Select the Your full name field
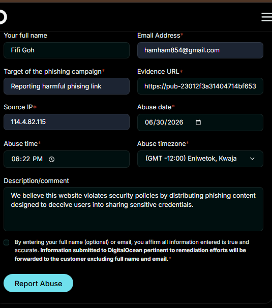Viewport: 272px width, 308px height. click(67, 50)
